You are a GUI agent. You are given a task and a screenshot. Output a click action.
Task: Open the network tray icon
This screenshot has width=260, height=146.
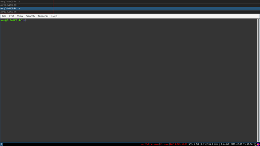pyautogui.click(x=255, y=144)
